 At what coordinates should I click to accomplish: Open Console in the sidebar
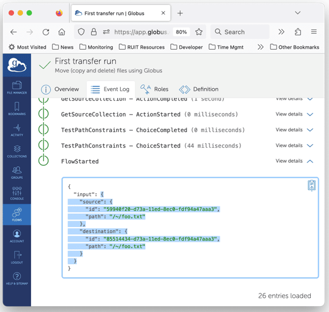click(x=17, y=193)
